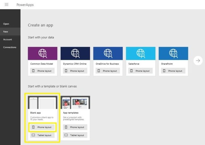Click the OneDrive for Business globe icon
The width and height of the screenshot is (205, 145).
pyautogui.click(x=108, y=53)
